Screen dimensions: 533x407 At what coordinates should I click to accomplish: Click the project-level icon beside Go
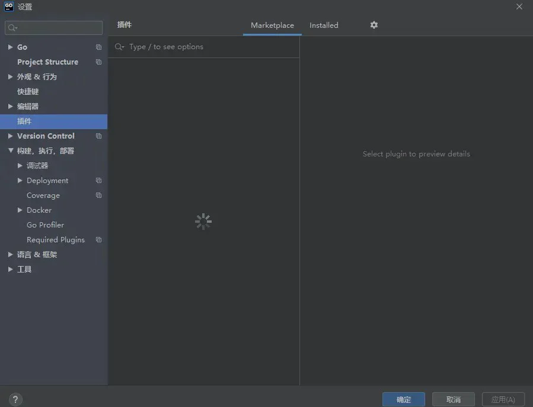tap(98, 47)
